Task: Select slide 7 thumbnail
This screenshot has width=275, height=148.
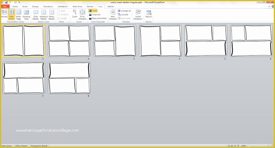Action: point(24,78)
